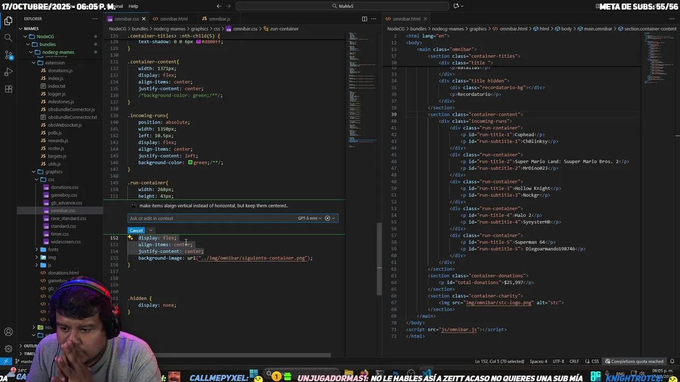Screen dimensions: 680x382
Task: Expand the OUTLINE section
Action: (30, 345)
